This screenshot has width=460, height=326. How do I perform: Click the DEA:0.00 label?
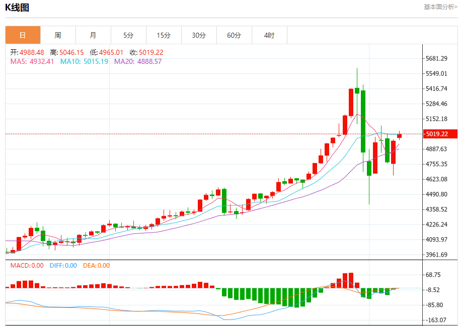96,266
